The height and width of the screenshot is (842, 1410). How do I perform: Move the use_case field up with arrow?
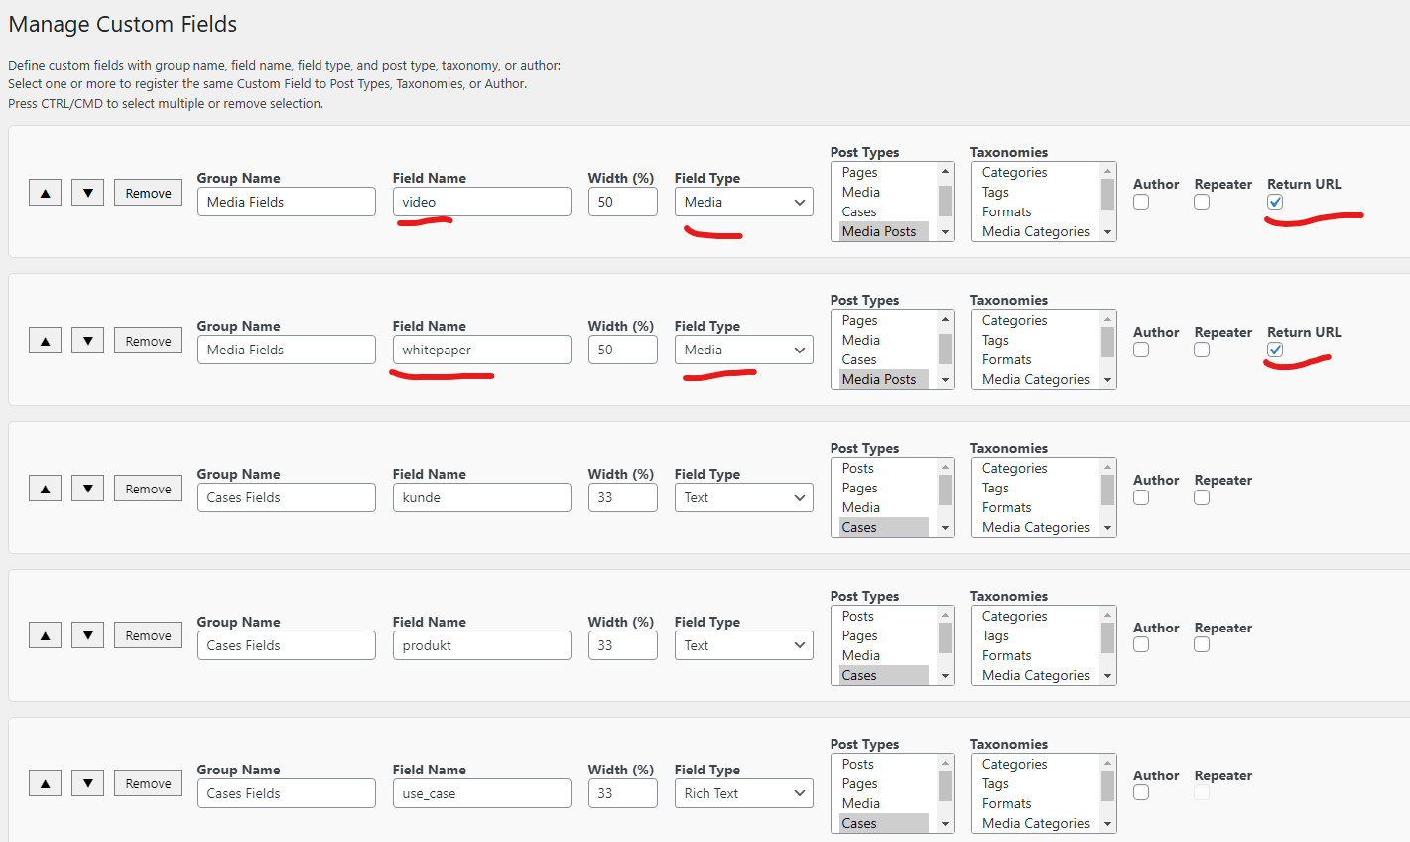45,783
